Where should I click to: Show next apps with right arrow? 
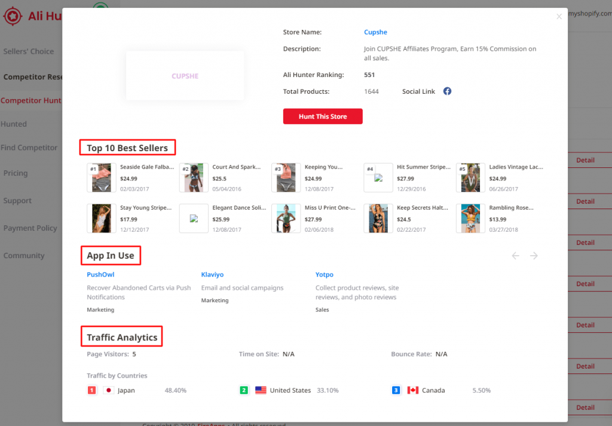[x=534, y=256]
